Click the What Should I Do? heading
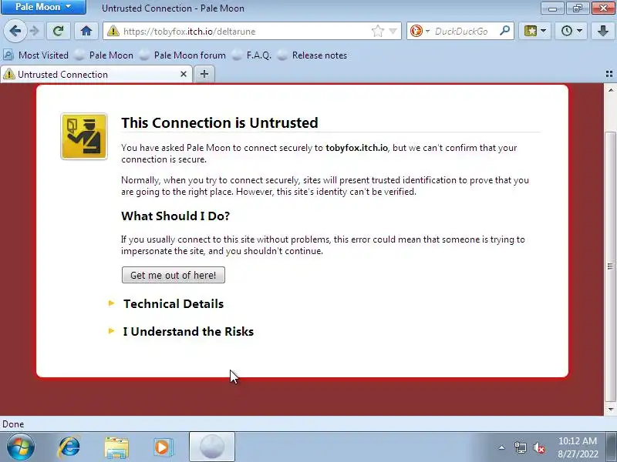617x462 pixels. point(176,216)
